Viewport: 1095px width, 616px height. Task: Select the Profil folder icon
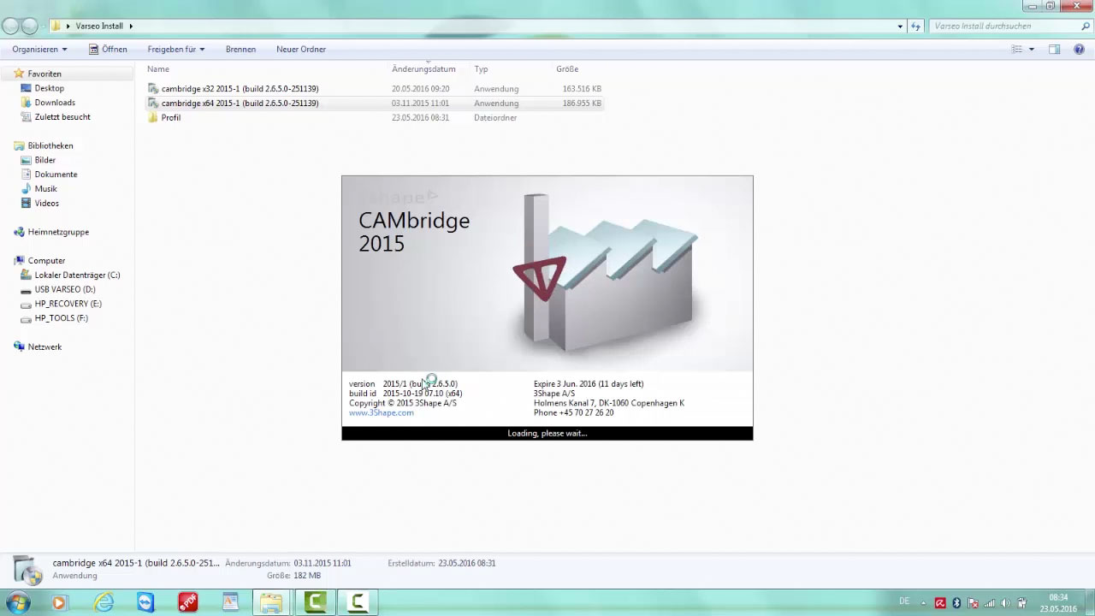click(153, 118)
